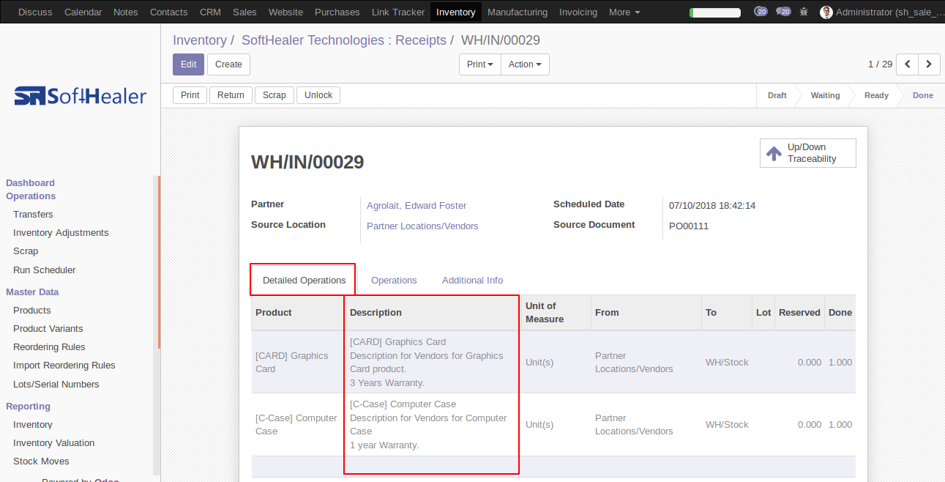Open Products in the sidebar
Screen dimensions: 945x482
(32, 311)
